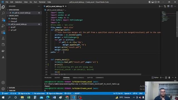Open the Go menu
Viewport: 178px width, 100px height.
[31, 2]
